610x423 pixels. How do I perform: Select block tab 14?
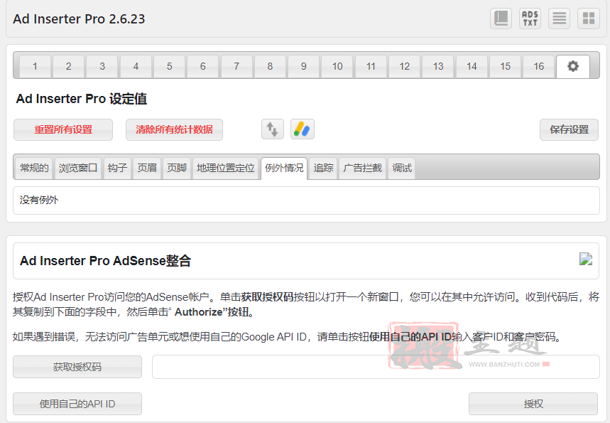pos(472,67)
